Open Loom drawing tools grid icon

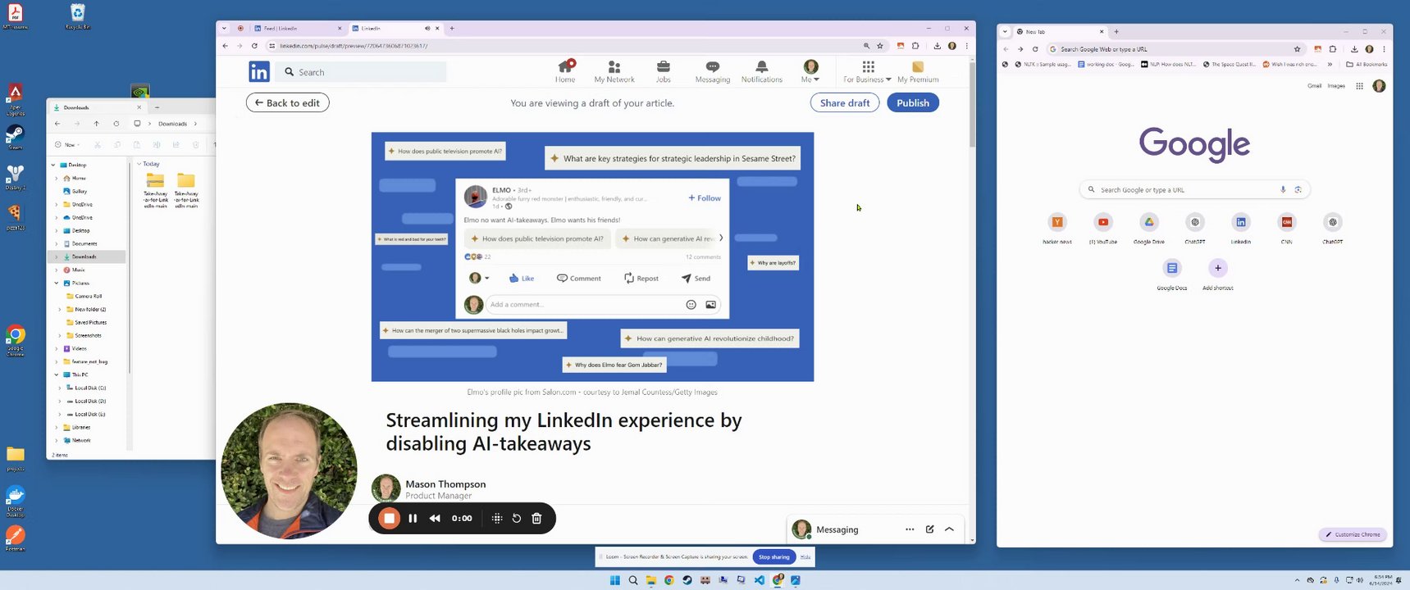pyautogui.click(x=496, y=518)
